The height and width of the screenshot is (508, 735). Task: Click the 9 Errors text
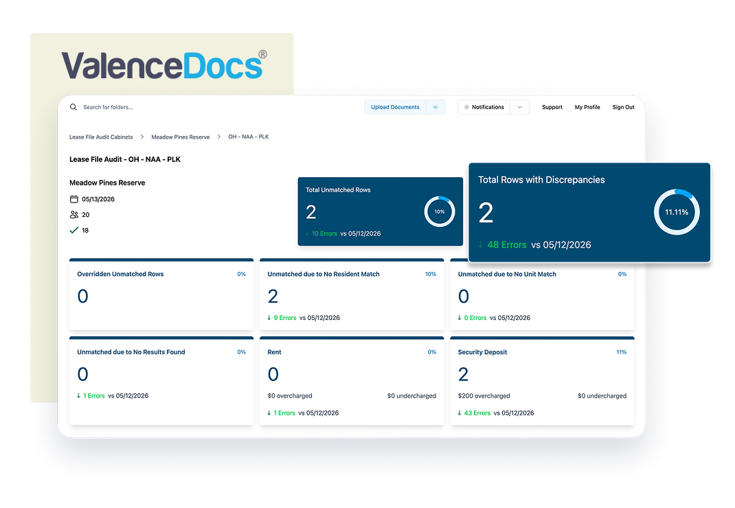click(x=285, y=318)
